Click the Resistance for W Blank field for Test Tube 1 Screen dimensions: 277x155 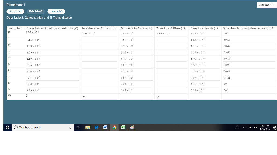click(99, 39)
